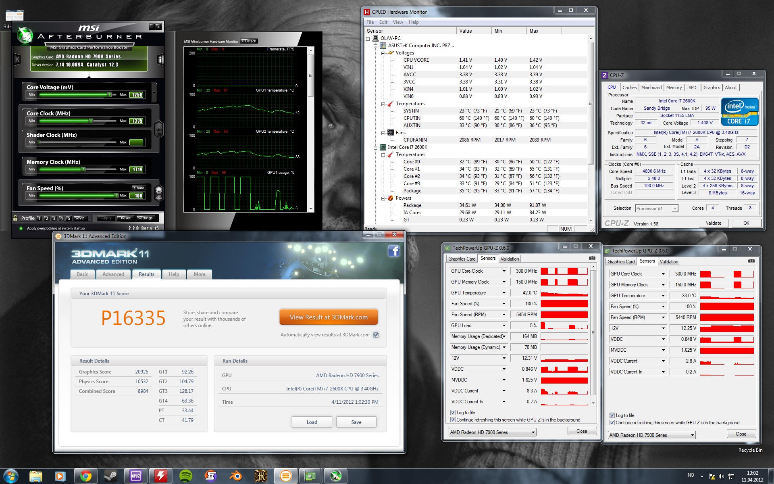
Task: Collapse the Fans node in HWMonitor
Action: tap(383, 133)
